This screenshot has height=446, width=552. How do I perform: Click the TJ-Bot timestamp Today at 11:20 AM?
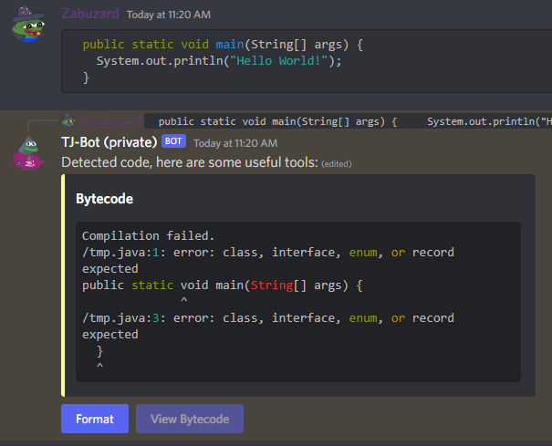[235, 143]
